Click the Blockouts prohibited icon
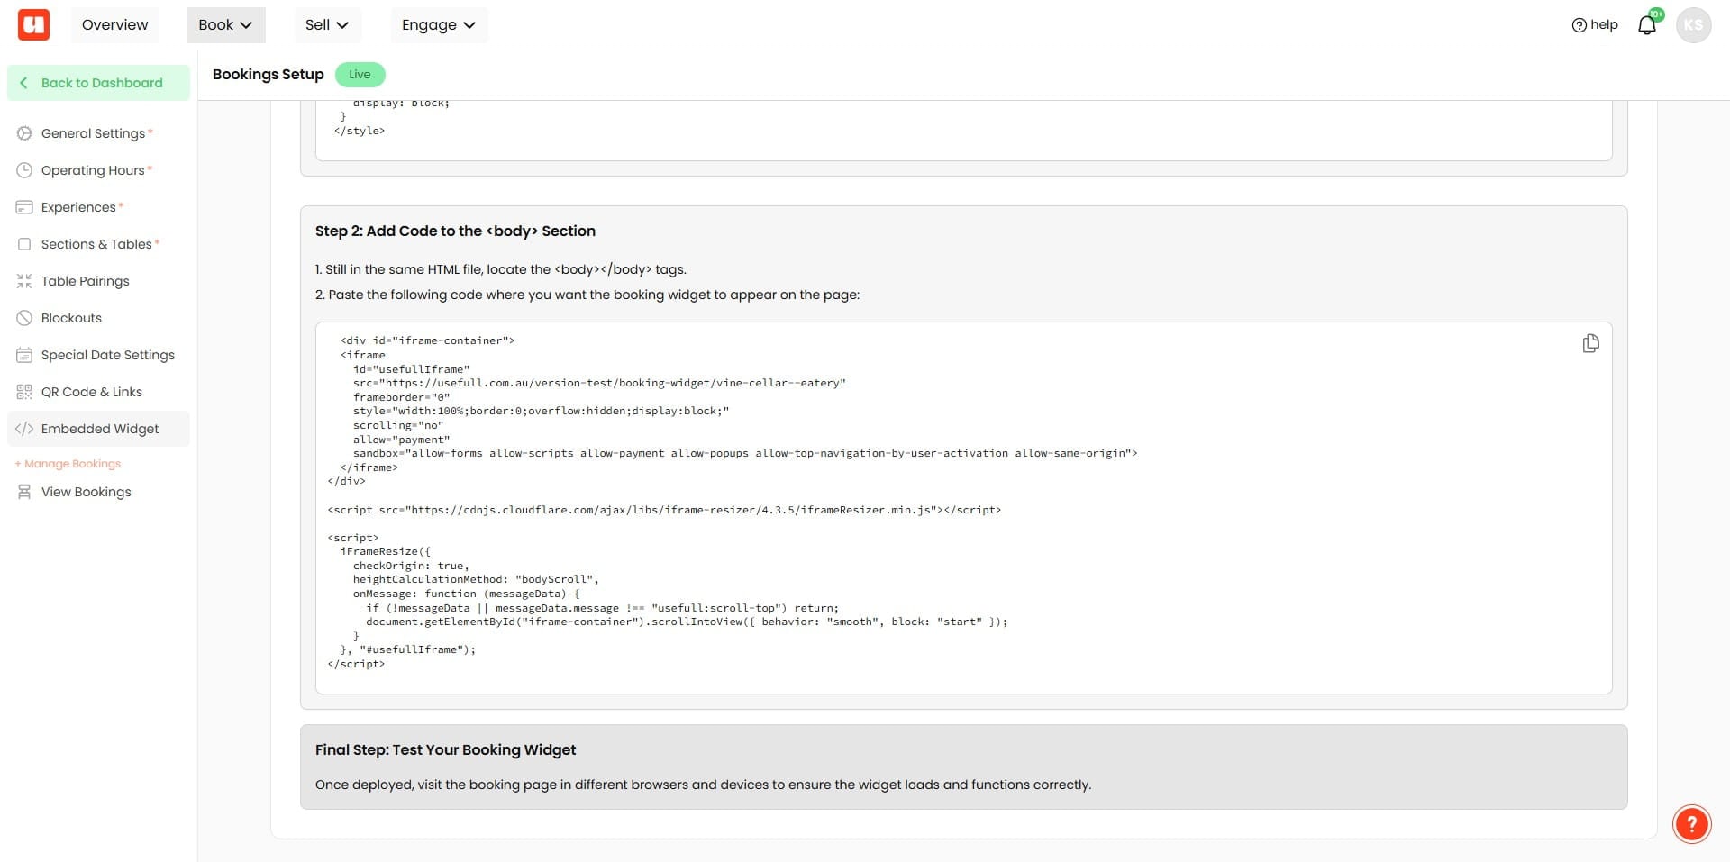The width and height of the screenshot is (1730, 862). pyautogui.click(x=24, y=318)
